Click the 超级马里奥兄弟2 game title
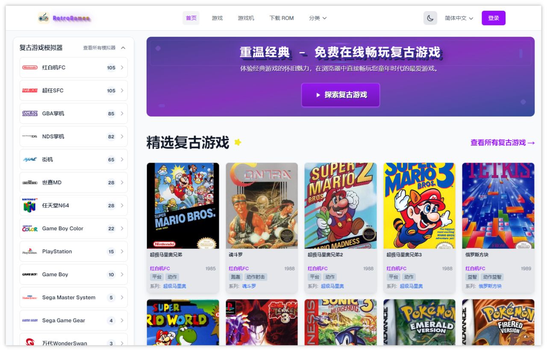 [325, 255]
